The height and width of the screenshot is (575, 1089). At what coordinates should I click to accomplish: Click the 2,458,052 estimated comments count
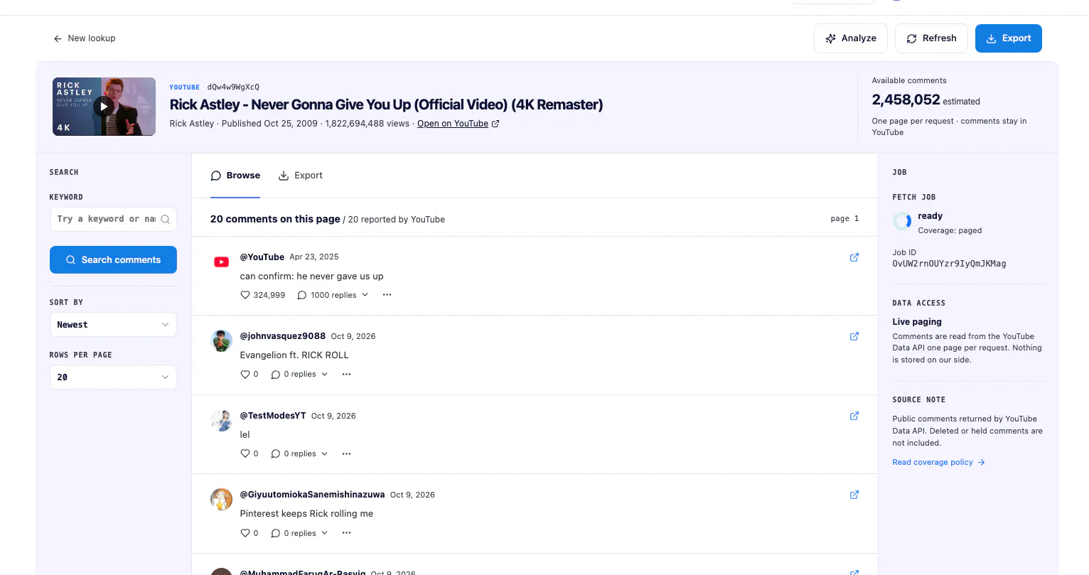point(926,100)
